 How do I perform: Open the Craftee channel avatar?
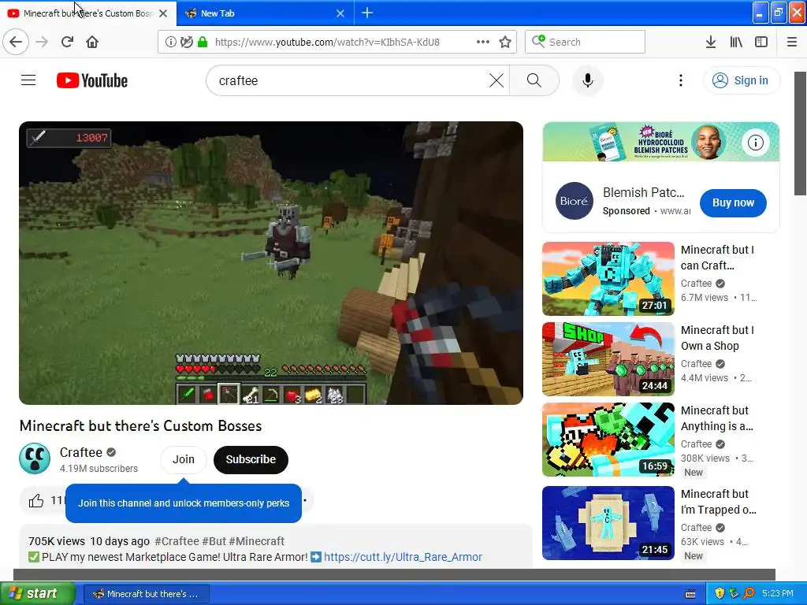[35, 458]
